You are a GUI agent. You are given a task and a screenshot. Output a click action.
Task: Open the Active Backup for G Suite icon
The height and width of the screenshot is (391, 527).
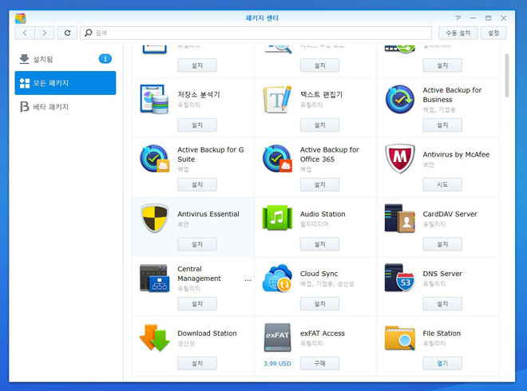[x=154, y=159]
